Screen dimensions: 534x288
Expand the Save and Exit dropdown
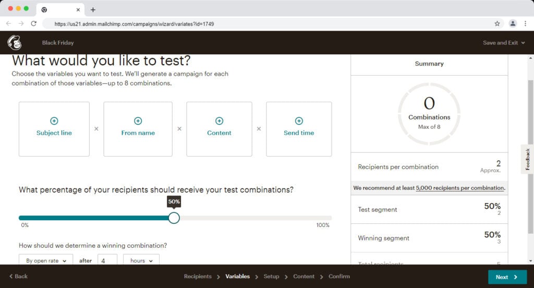[504, 43]
